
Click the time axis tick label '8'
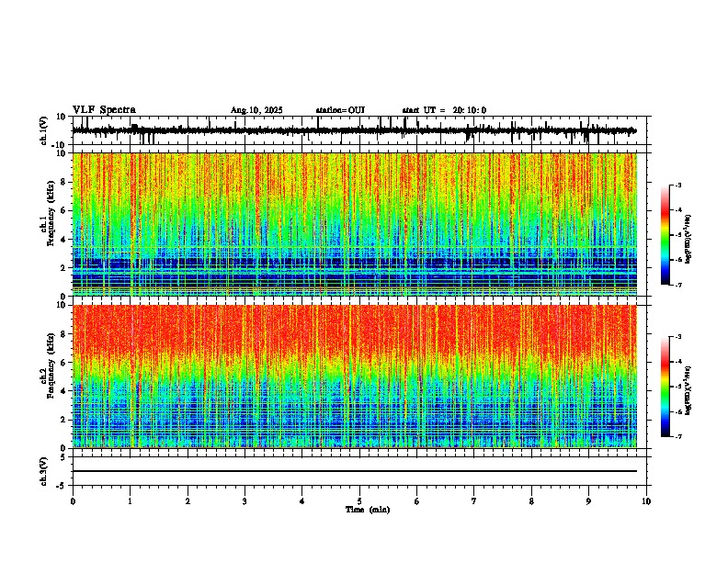point(531,501)
